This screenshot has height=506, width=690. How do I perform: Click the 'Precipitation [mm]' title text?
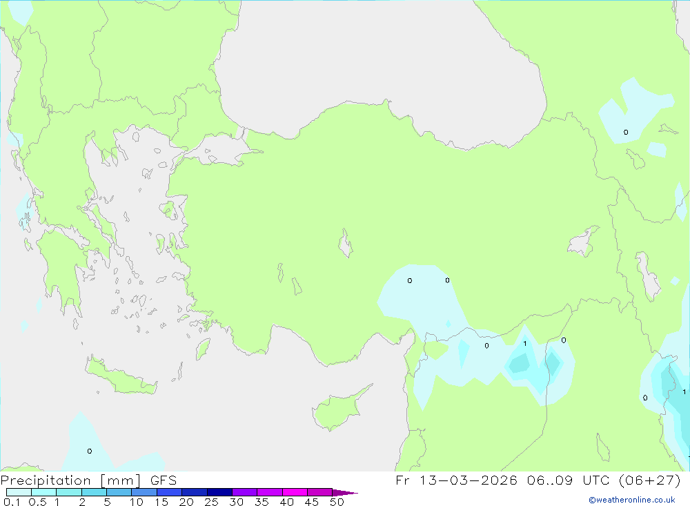[70, 480]
